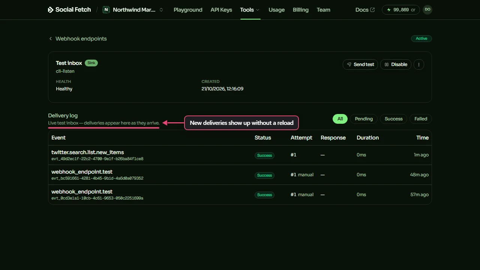Click the 57m ago time cell
The image size is (480, 270).
(419, 195)
